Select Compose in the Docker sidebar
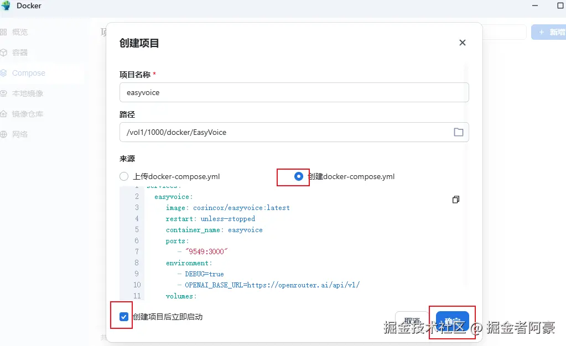This screenshot has height=346, width=566. (29, 73)
